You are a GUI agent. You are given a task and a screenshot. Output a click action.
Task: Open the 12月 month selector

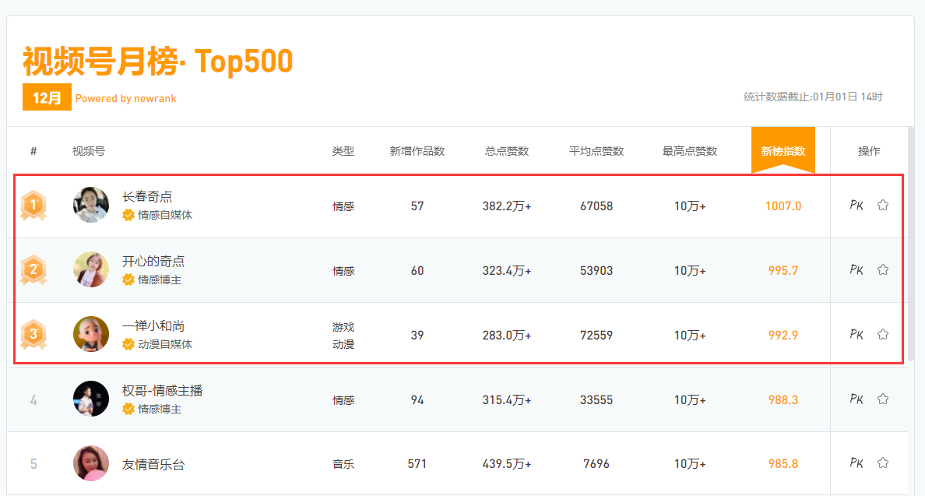(x=47, y=98)
